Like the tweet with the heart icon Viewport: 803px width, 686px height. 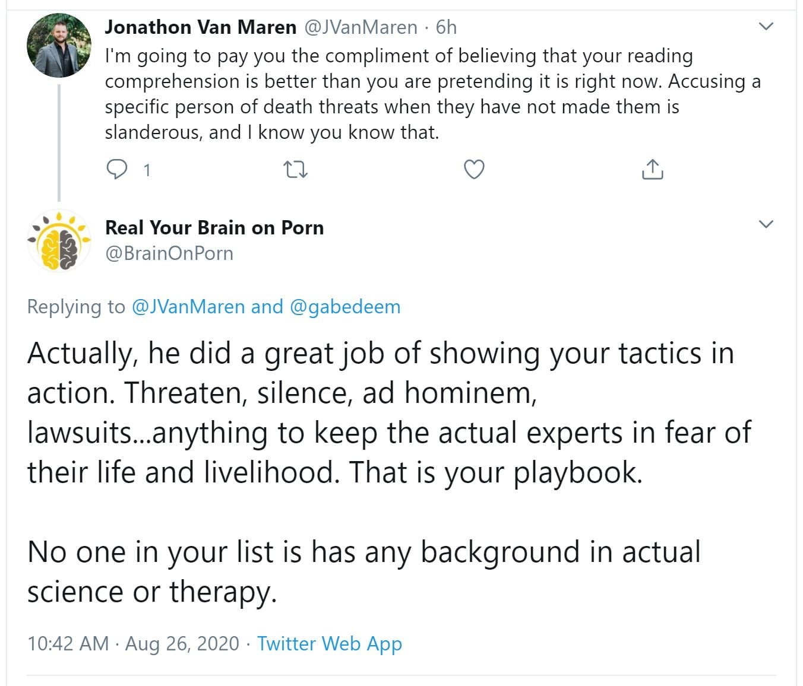(x=473, y=170)
